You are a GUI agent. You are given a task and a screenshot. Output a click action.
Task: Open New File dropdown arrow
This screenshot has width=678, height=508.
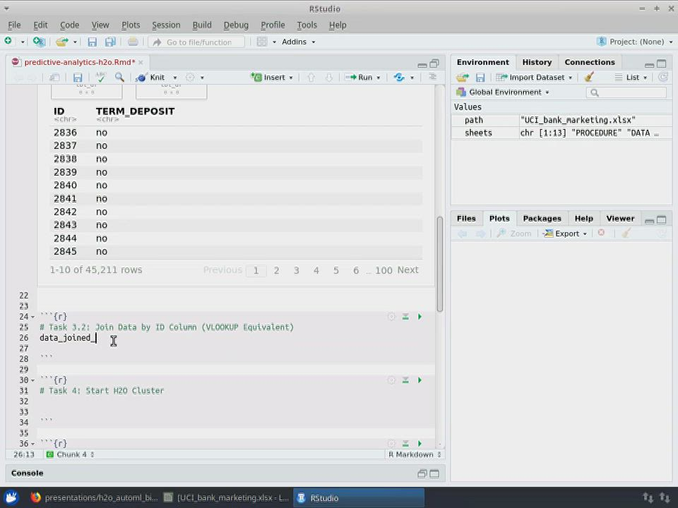(23, 42)
